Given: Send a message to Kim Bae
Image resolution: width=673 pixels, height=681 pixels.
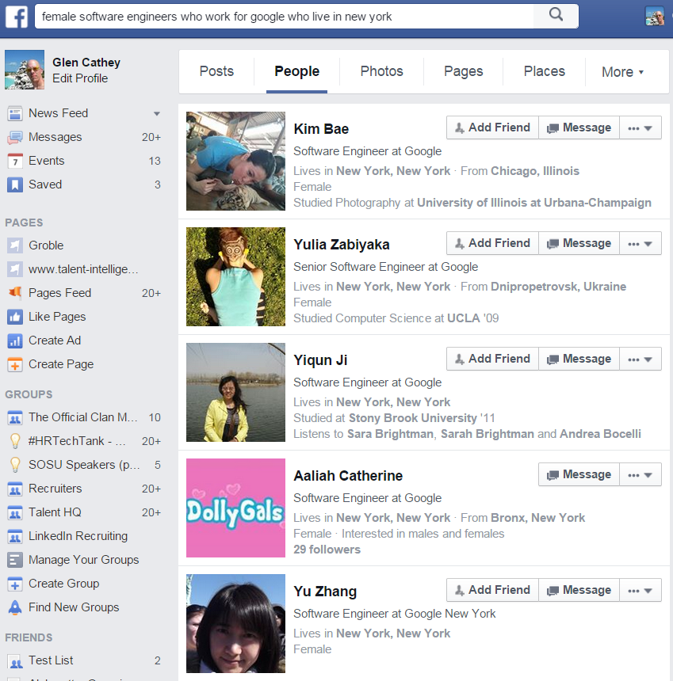Looking at the screenshot, I should (x=579, y=127).
